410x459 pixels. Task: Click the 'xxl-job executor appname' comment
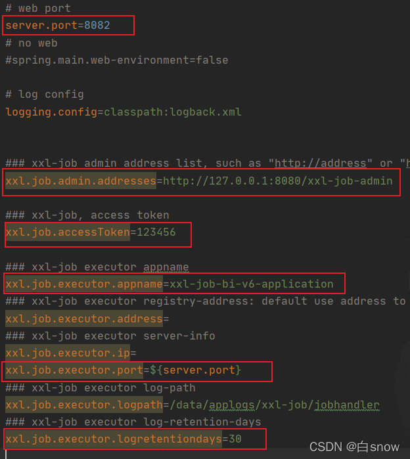click(97, 267)
